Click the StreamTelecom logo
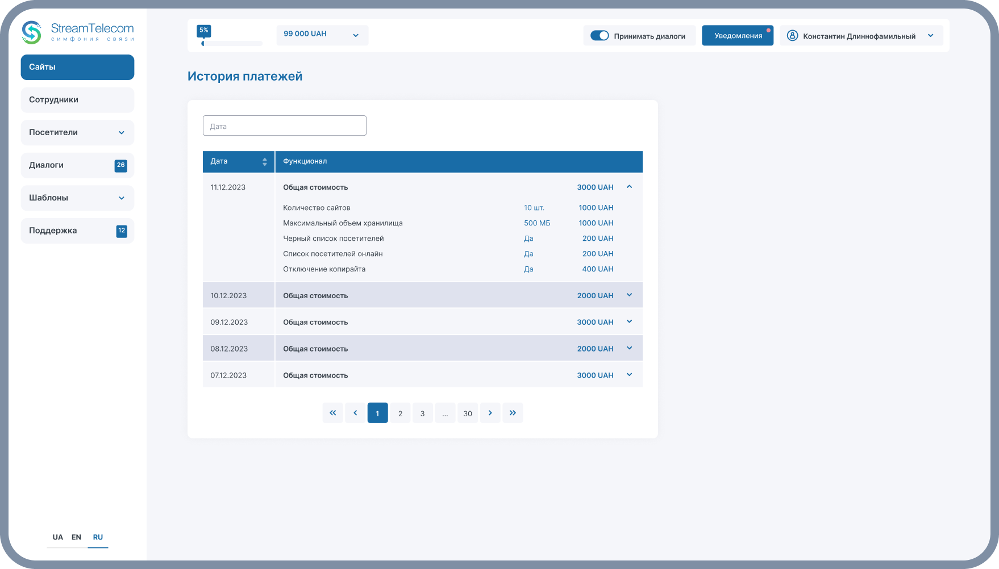Viewport: 999px width, 569px height. [77, 32]
